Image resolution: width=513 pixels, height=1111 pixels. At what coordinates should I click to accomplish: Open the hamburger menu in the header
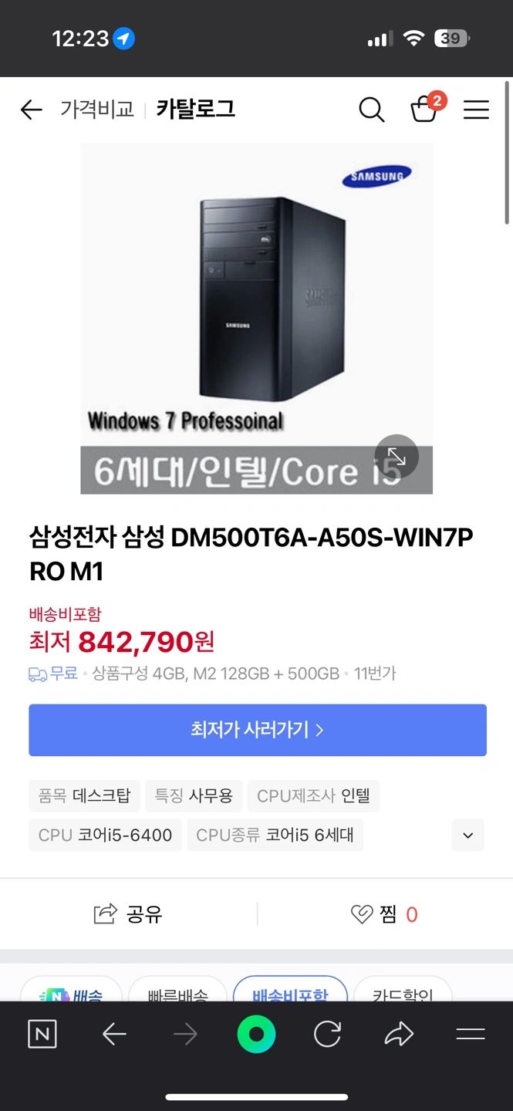click(476, 110)
